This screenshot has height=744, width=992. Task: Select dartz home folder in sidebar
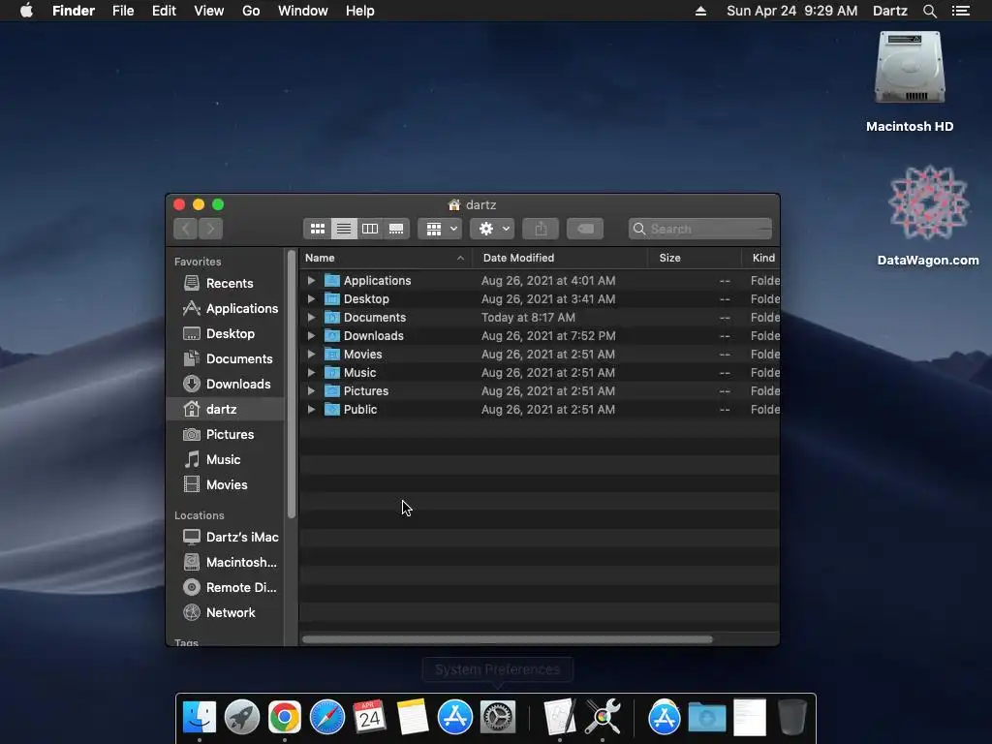[225, 410]
